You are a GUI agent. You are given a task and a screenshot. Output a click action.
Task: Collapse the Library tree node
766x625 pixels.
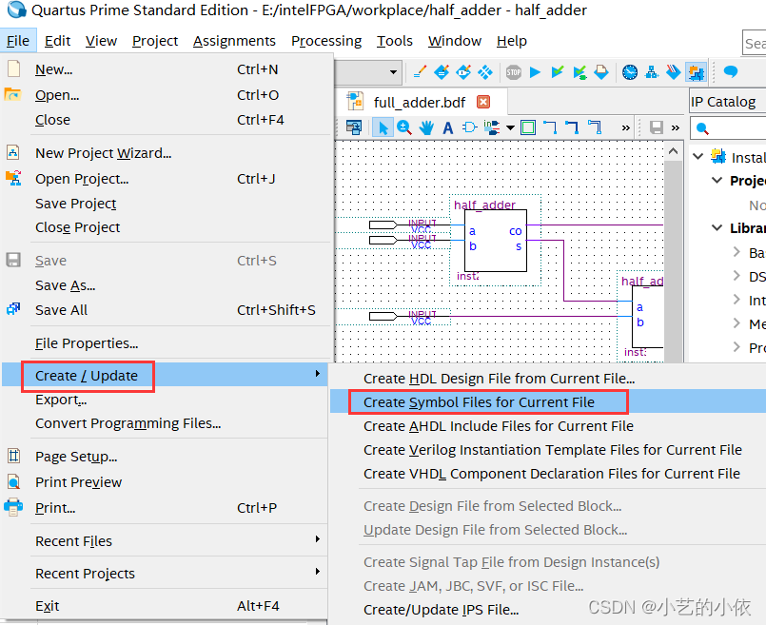pyautogui.click(x=717, y=227)
